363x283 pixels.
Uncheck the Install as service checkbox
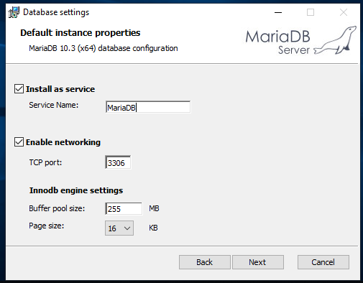point(19,89)
